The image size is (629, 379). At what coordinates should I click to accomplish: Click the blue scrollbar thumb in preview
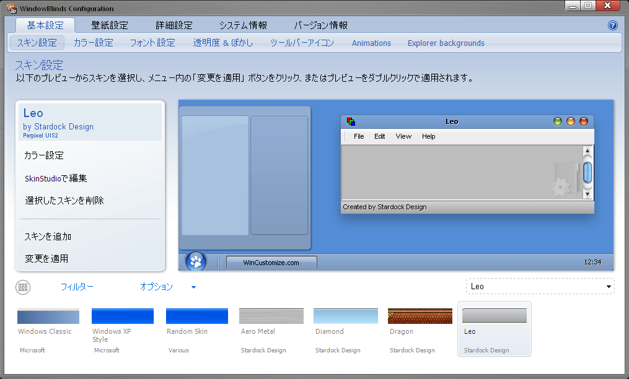587,172
